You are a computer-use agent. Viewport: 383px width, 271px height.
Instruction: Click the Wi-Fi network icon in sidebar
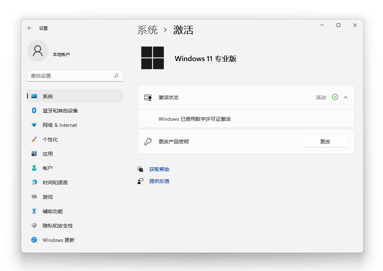[x=34, y=125]
